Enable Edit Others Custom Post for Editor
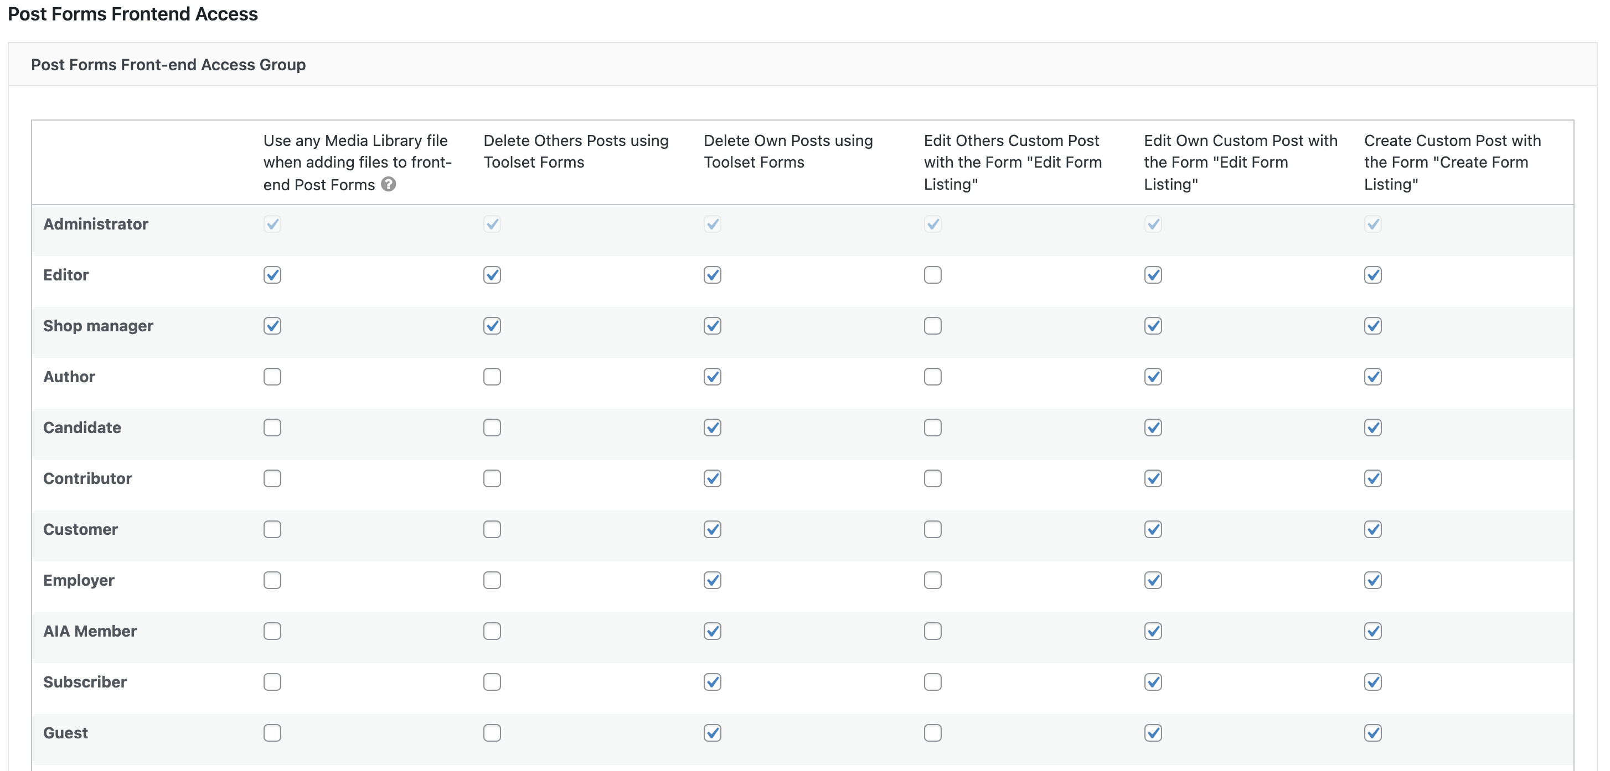 tap(932, 275)
